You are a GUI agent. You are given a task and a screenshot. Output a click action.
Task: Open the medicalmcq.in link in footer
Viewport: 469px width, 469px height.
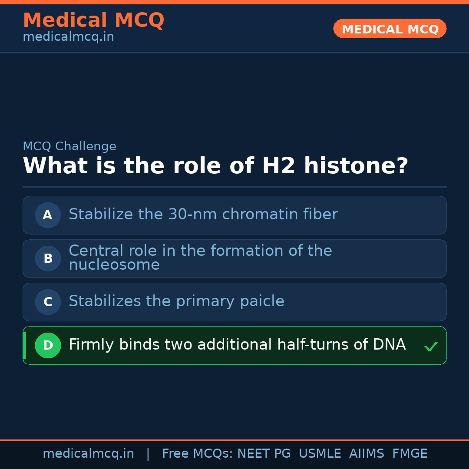tap(88, 454)
